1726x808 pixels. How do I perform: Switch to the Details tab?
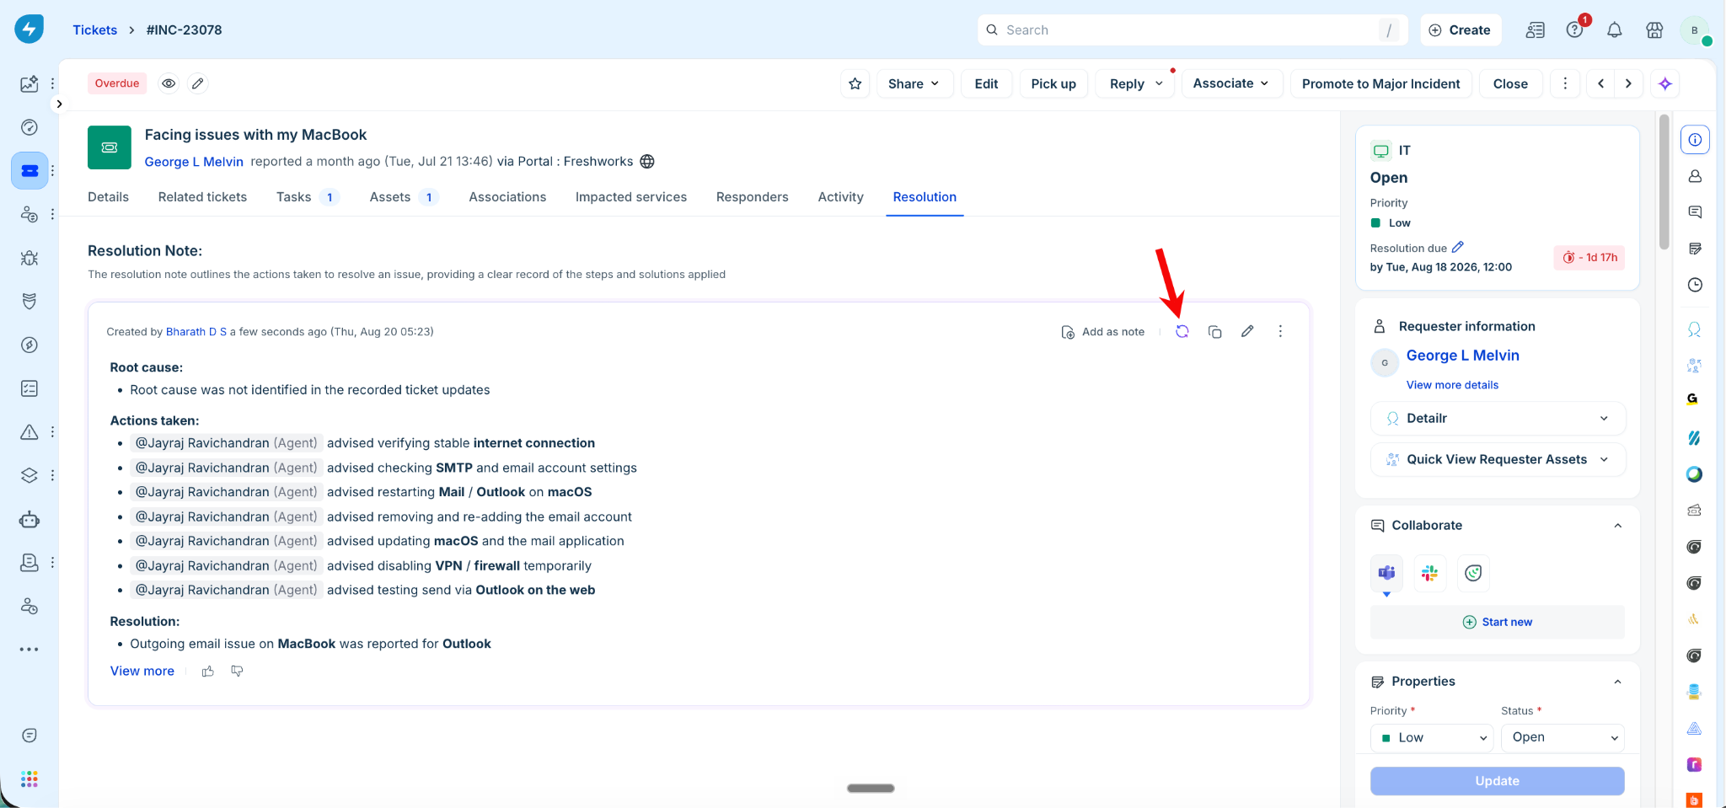click(x=109, y=197)
